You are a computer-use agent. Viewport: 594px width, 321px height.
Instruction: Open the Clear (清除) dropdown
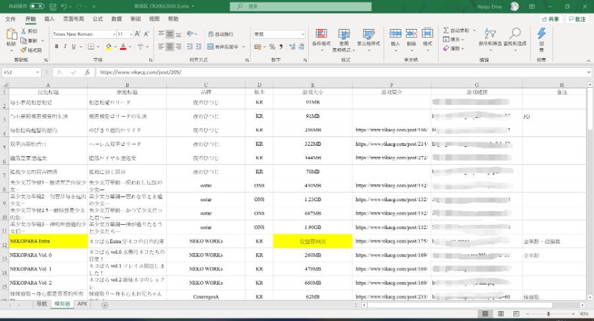click(x=453, y=49)
